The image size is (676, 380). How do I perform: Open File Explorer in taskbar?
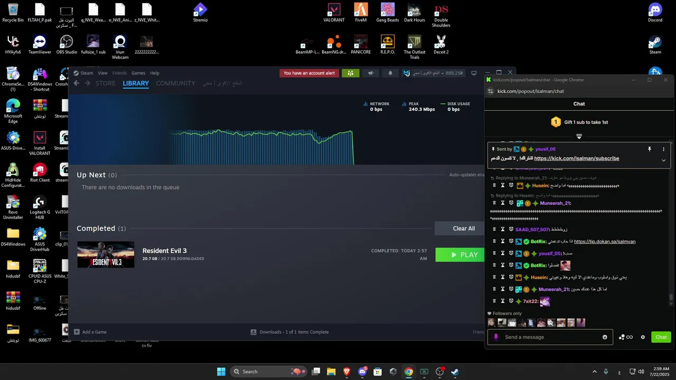click(x=331, y=372)
